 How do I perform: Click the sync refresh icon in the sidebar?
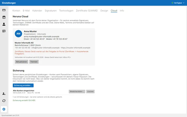click(4, 101)
